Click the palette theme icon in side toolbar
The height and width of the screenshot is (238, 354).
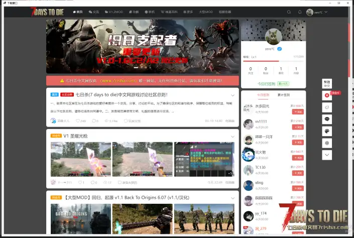[x=327, y=131]
